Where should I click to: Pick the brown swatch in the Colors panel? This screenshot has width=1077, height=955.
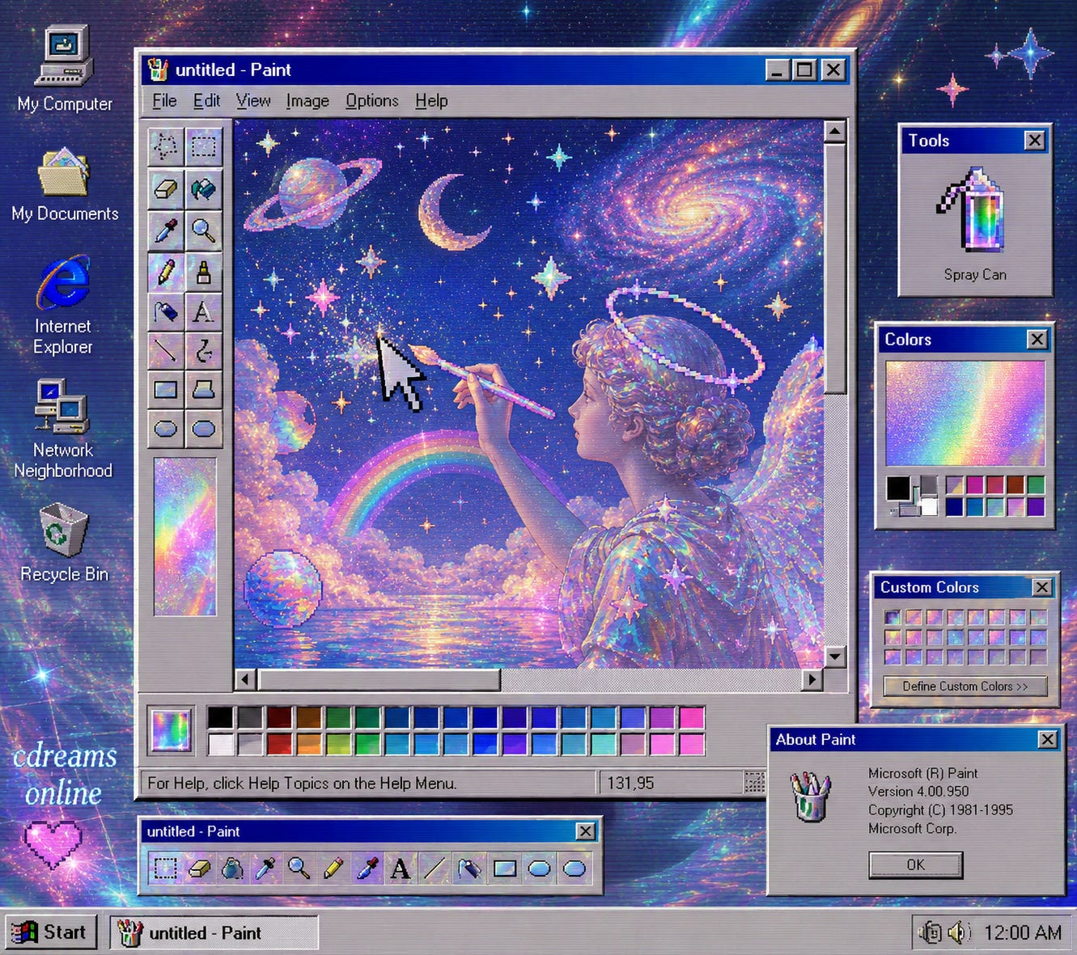pos(1016,485)
